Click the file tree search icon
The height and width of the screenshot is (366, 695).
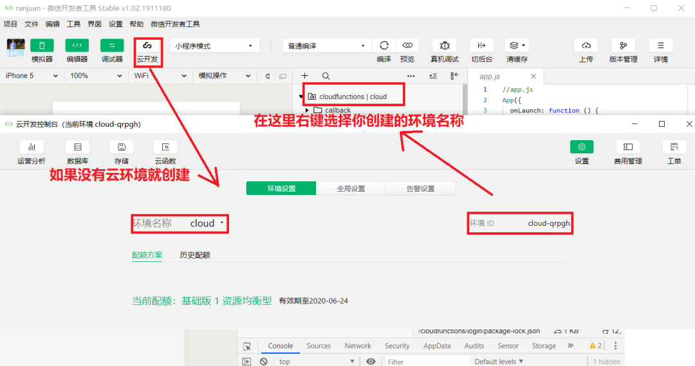coord(326,76)
